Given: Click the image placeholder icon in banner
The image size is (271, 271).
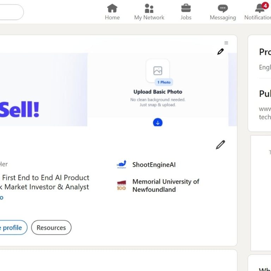Looking at the screenshot, I should (x=158, y=71).
